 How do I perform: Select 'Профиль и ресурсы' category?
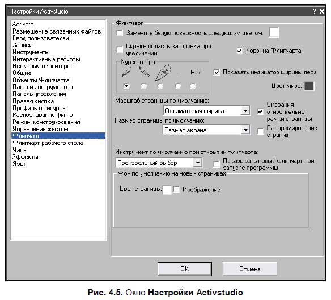[40, 108]
